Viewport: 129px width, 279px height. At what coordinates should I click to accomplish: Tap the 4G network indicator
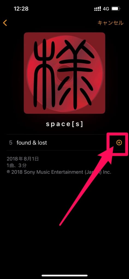[106, 8]
